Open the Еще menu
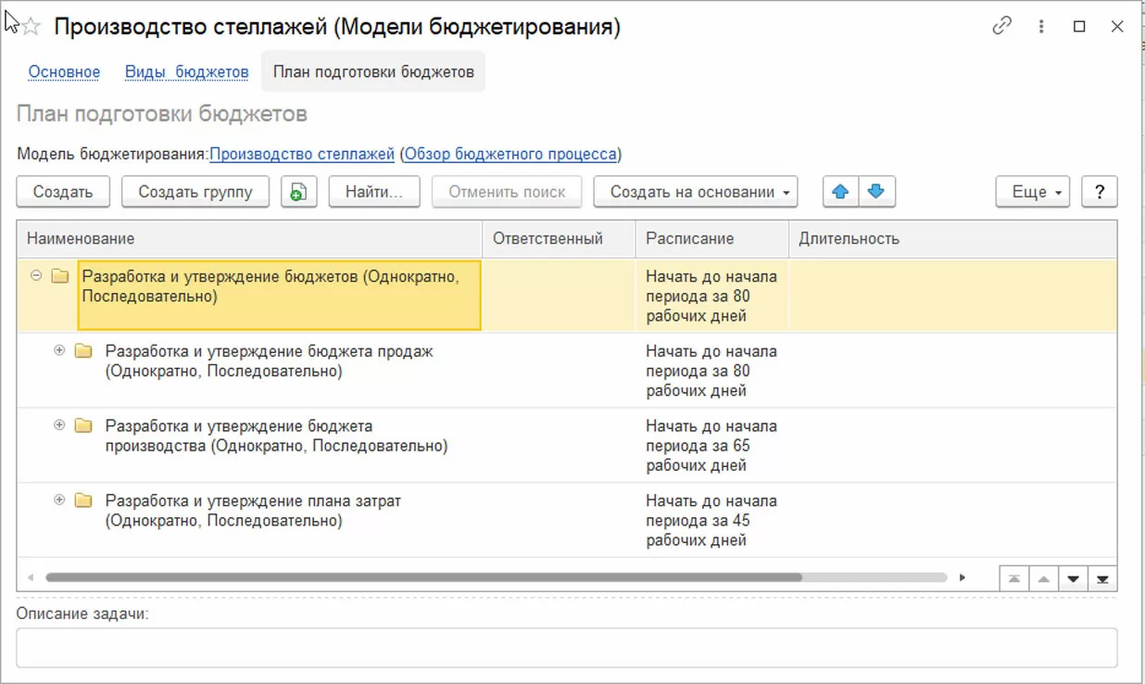The height and width of the screenshot is (684, 1145). pos(1033,192)
